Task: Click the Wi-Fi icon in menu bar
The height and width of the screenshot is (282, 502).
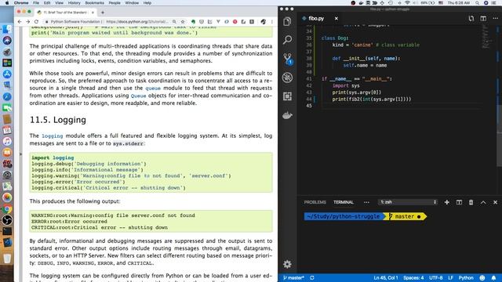Action: 407,3
